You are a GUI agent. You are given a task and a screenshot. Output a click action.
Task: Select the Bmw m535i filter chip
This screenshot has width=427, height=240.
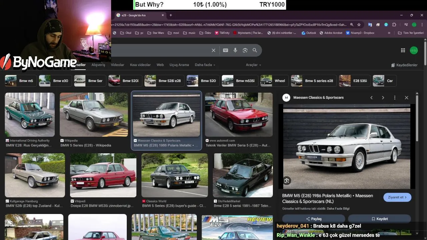(240, 81)
